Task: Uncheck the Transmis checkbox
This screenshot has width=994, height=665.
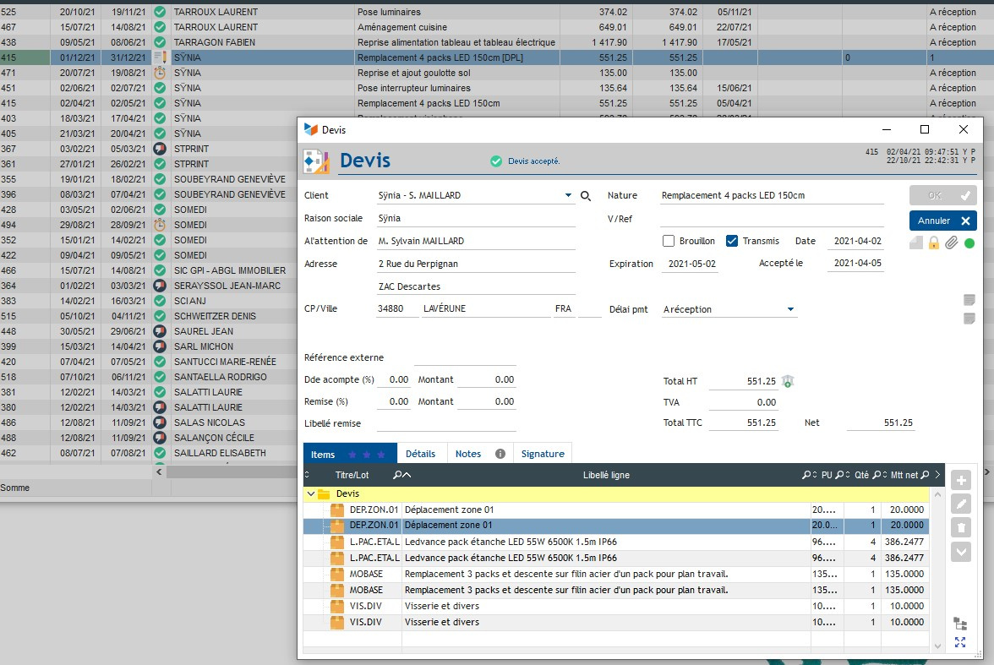Action: pos(732,241)
